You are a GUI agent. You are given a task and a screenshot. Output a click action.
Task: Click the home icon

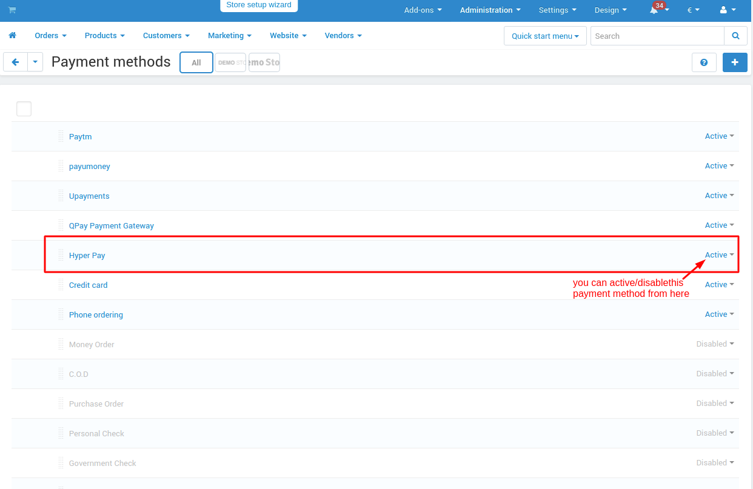13,36
